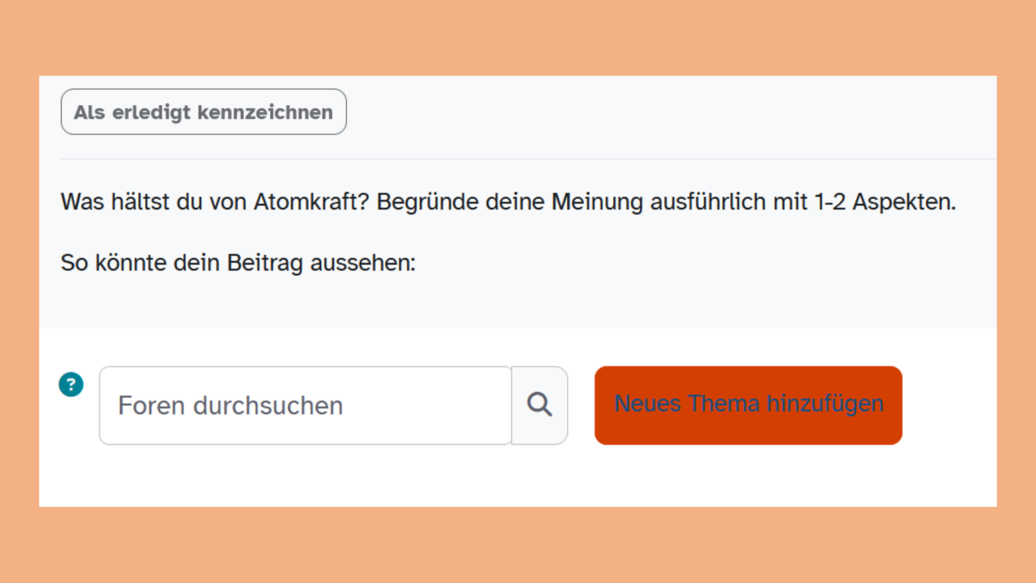This screenshot has width=1036, height=583.
Task: Click the words 'Was hältst' starting the question
Action: (115, 202)
